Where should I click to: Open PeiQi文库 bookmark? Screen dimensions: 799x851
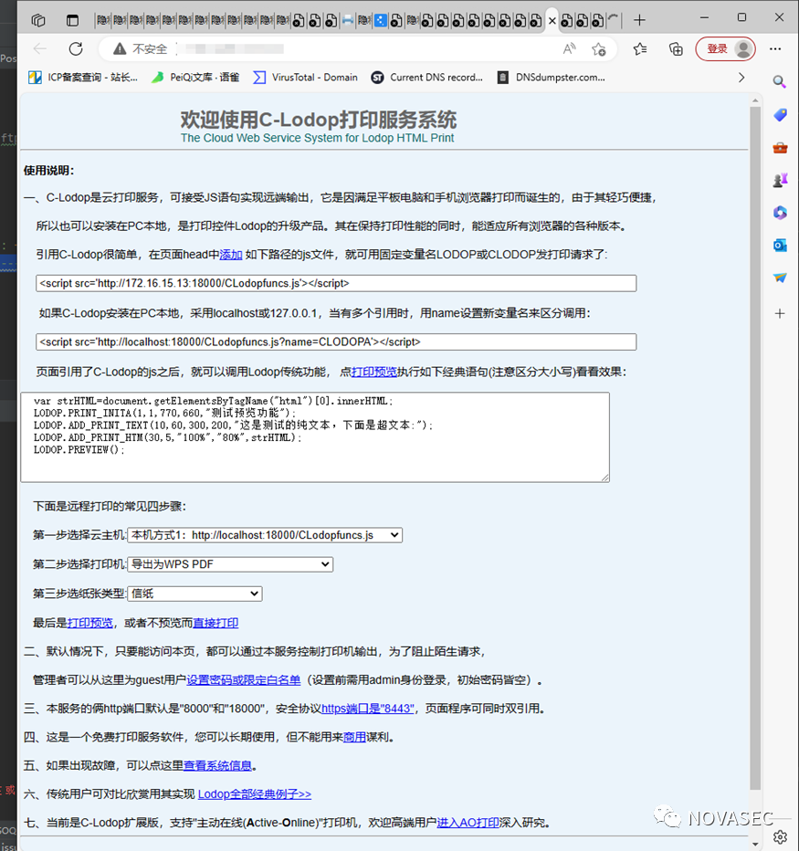[195, 78]
